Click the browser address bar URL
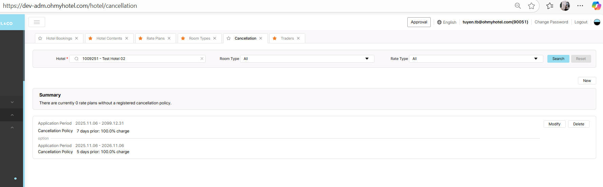The height and width of the screenshot is (187, 603). 70,6
